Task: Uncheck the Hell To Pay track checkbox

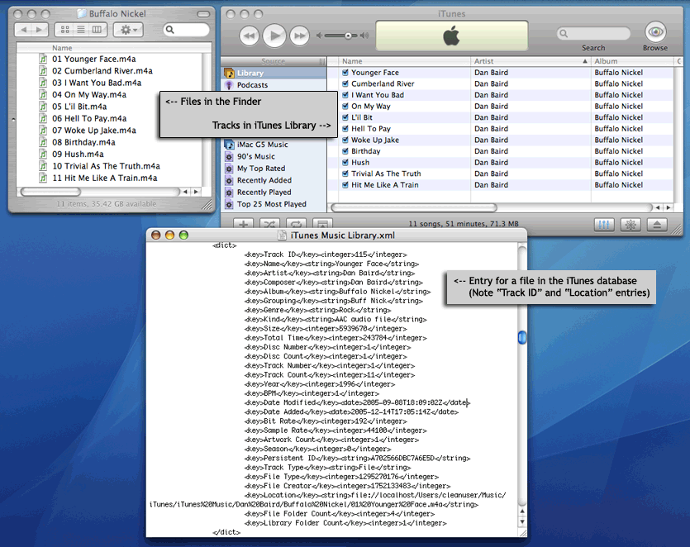Action: (x=345, y=129)
